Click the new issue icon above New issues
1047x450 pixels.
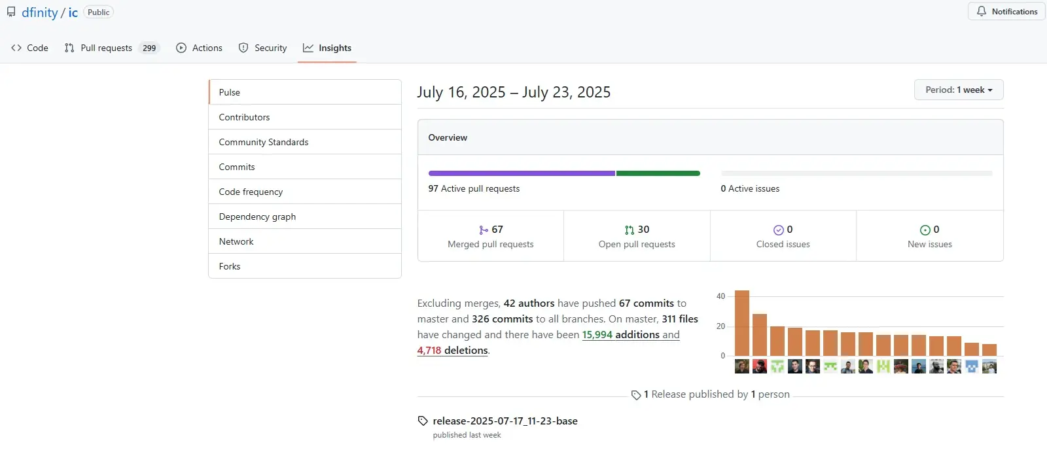pos(925,230)
